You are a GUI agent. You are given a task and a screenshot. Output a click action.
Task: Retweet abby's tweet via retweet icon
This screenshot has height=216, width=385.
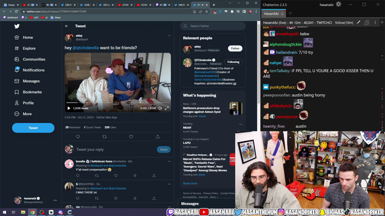104,137
